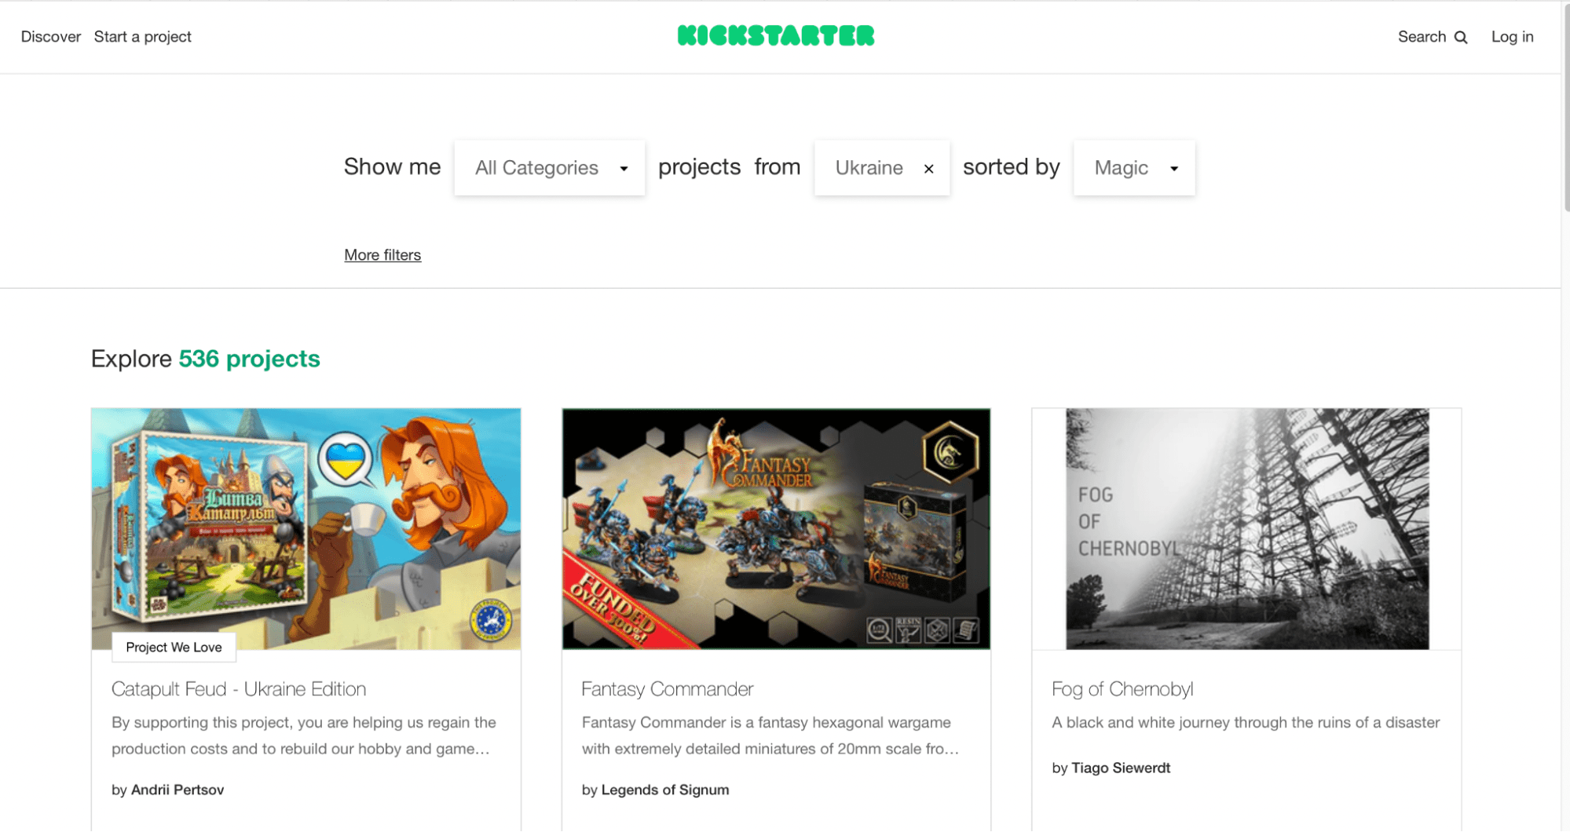1570x832 pixels.
Task: Open the Catapult Feud project thumbnail
Action: (306, 529)
